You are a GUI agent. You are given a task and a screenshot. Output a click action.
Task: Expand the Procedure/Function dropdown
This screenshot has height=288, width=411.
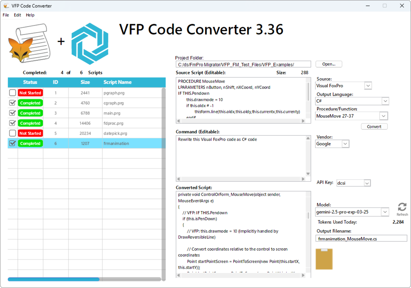tap(384, 116)
